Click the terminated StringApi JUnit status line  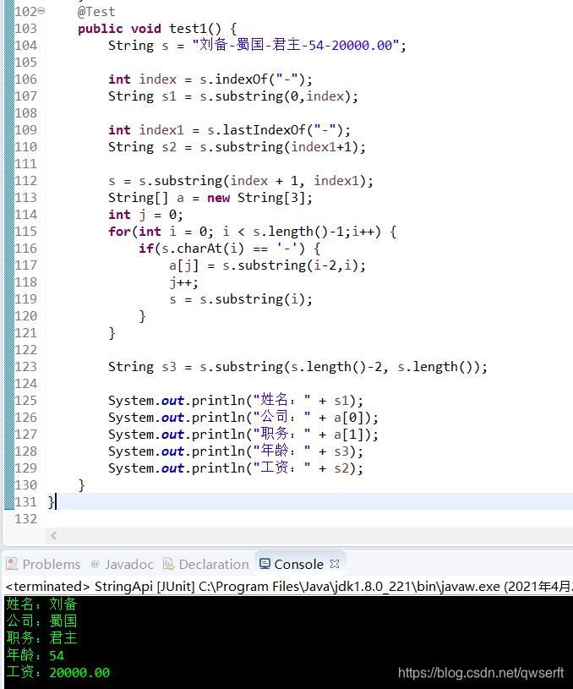click(288, 586)
